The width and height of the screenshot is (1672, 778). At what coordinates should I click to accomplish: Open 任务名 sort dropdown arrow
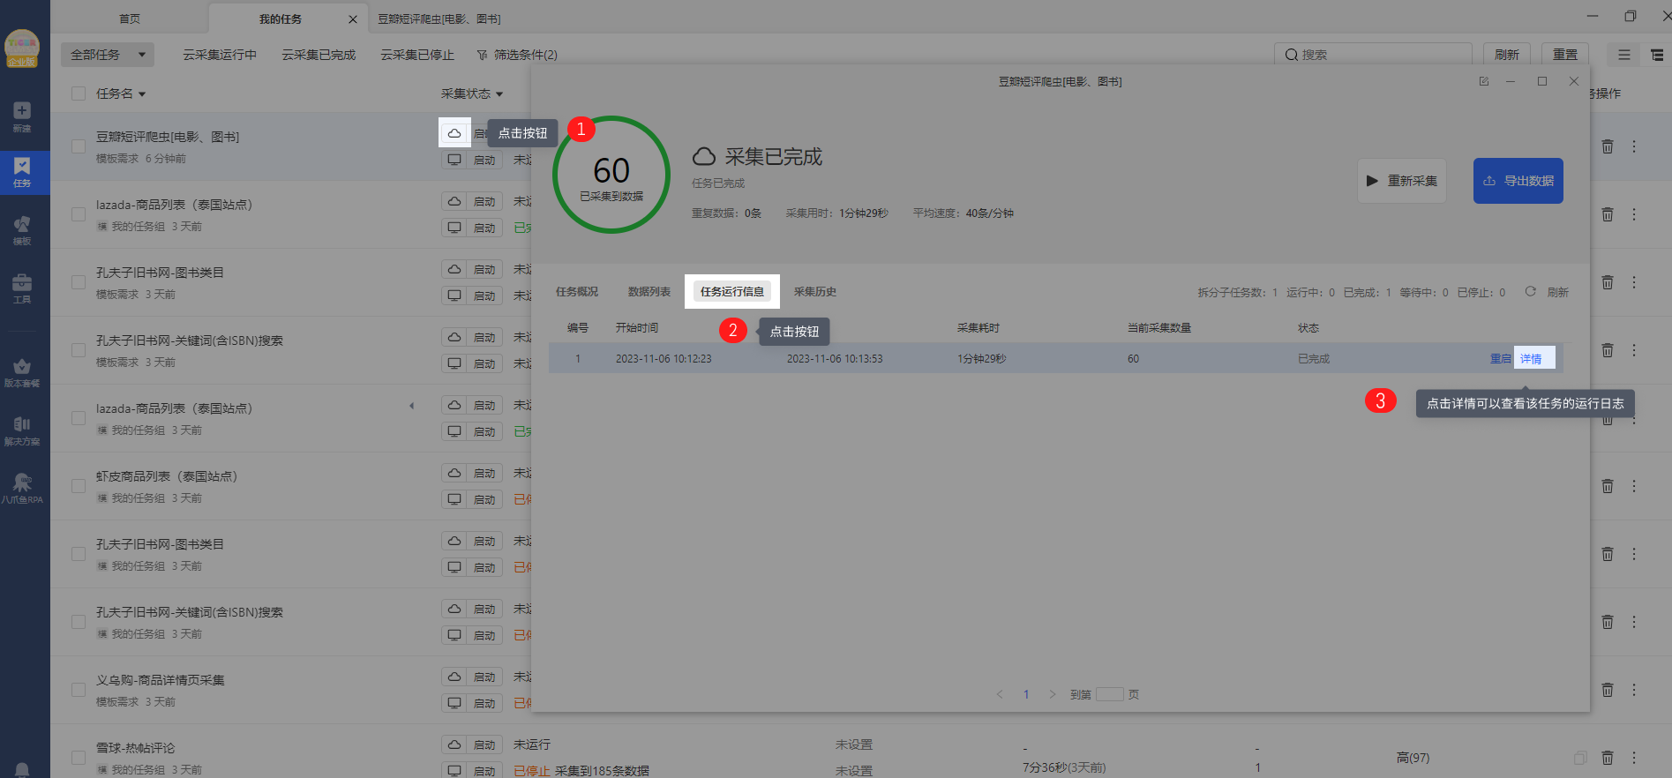142,94
